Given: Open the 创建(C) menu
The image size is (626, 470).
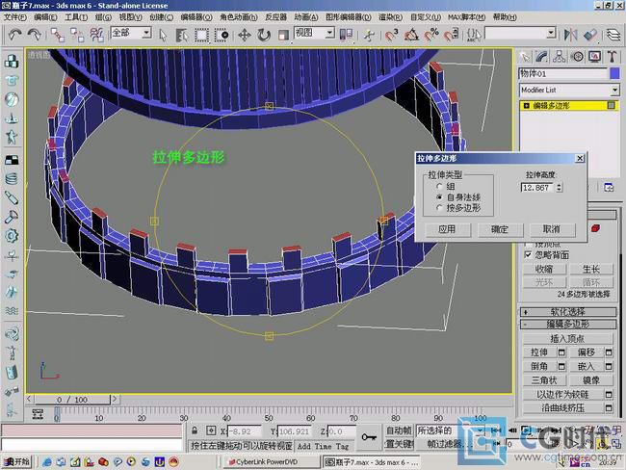Looking at the screenshot, I should click(x=161, y=17).
